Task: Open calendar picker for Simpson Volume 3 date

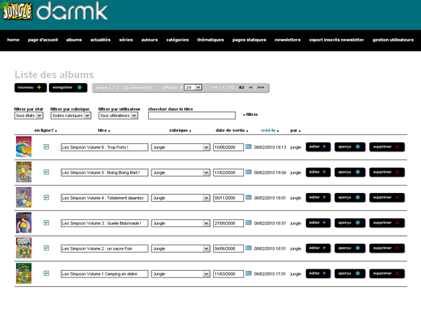Action: point(248,222)
